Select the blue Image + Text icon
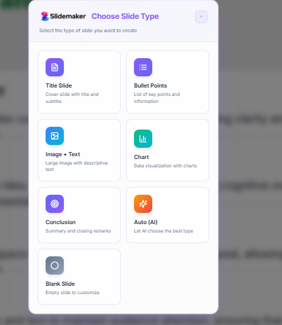Viewport: 282px width, 325px height. coord(55,136)
